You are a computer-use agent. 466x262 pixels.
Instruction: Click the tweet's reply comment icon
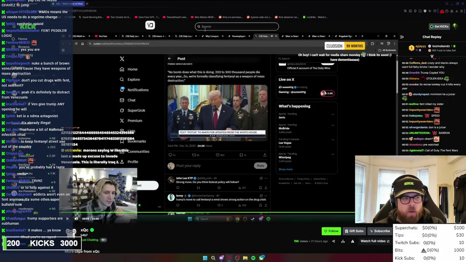point(170,155)
